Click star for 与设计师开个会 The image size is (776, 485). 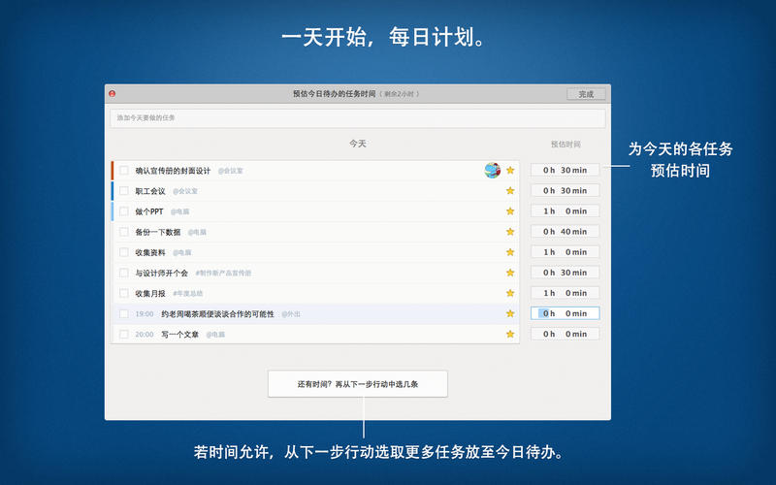510,273
